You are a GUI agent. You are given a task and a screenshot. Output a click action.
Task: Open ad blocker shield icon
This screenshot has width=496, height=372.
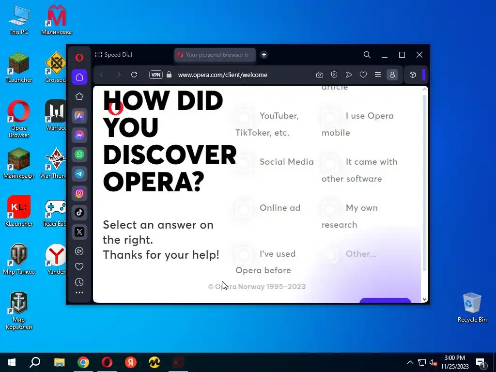[x=334, y=75]
